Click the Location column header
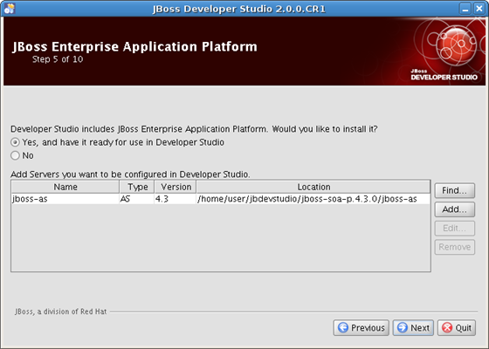This screenshot has width=489, height=349. [x=313, y=187]
